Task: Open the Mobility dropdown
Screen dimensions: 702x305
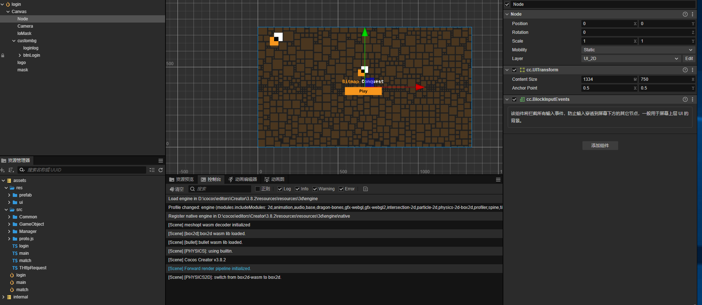Action: [x=638, y=50]
